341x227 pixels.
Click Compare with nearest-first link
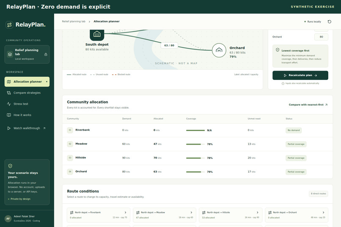pos(308,105)
